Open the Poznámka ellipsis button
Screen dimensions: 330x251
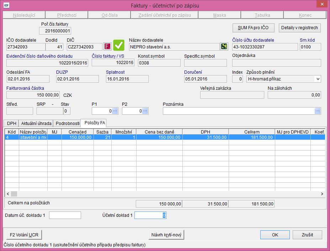click(x=317, y=111)
